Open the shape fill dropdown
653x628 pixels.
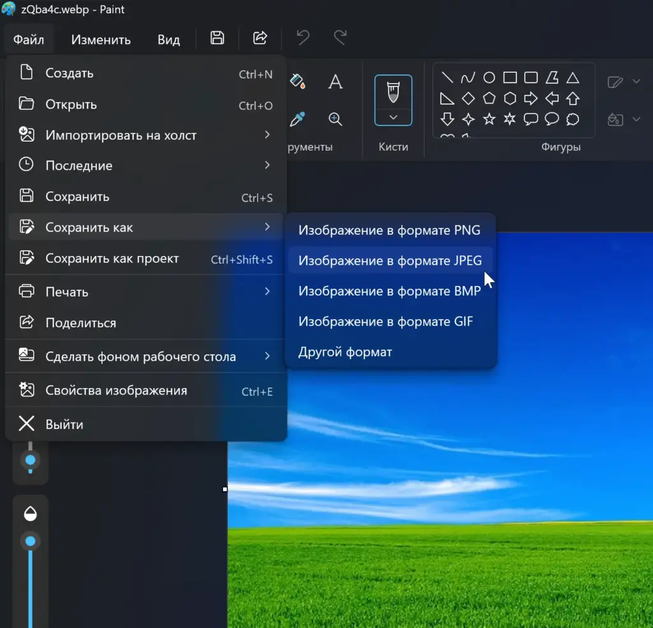point(636,119)
